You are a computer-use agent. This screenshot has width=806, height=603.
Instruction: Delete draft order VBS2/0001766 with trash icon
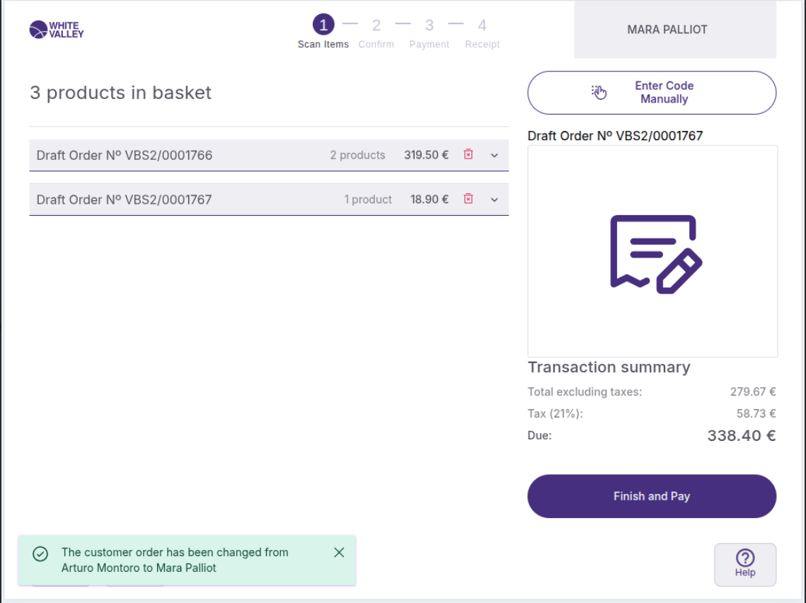click(468, 155)
